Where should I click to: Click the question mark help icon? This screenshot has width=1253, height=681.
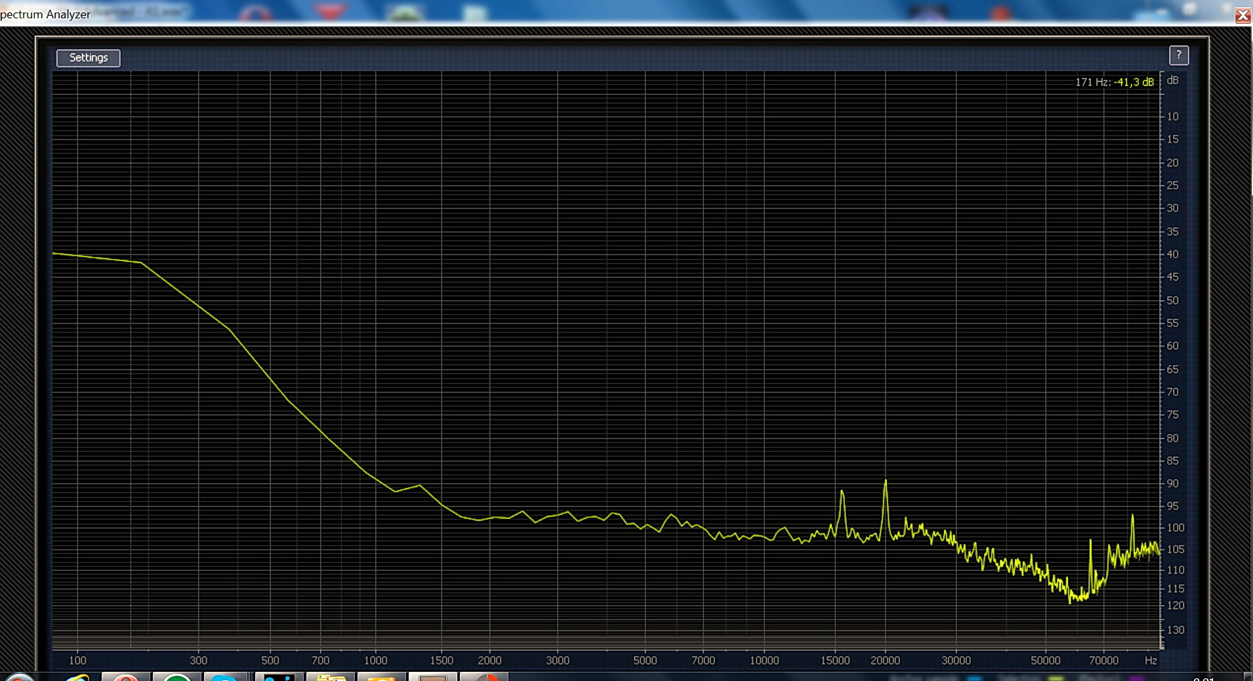1178,56
